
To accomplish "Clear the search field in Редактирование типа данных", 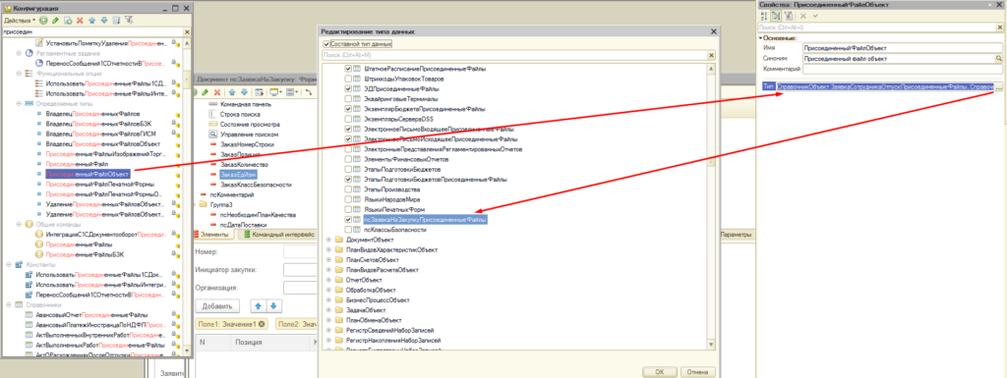I will point(712,56).
